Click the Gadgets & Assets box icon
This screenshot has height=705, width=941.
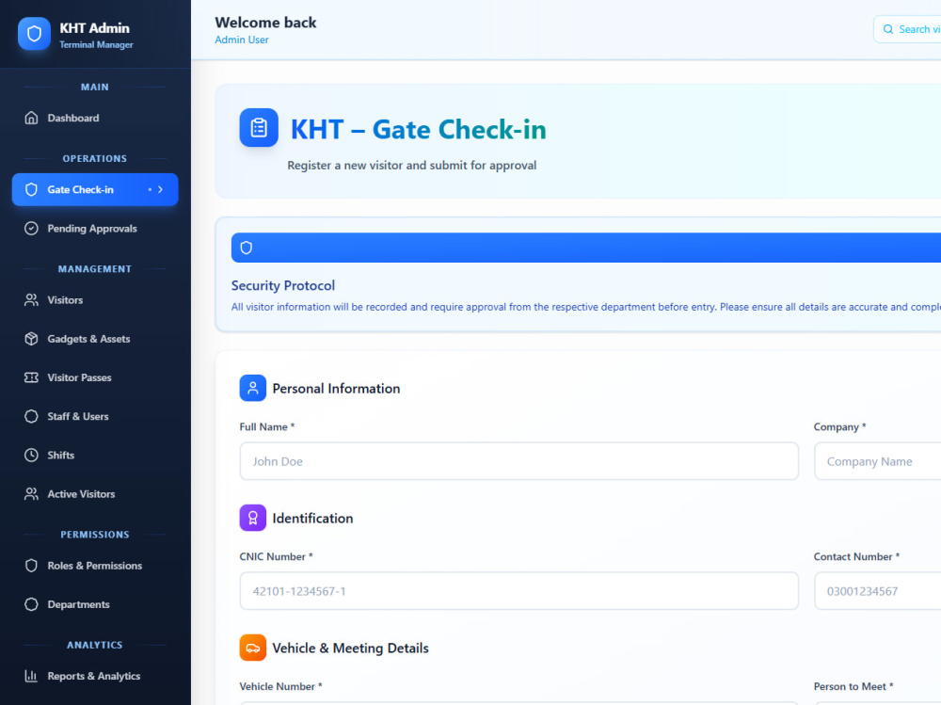31,339
